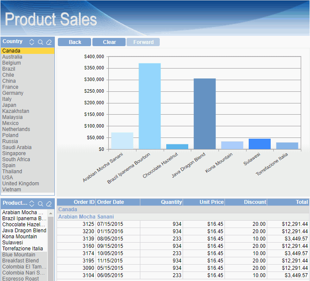Viewport: 310px width, 281px height.
Task: Click the sort icon in Product filter header
Action: click(32, 203)
